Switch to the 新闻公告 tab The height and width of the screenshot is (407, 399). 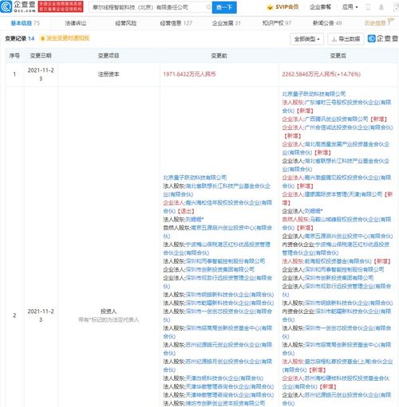coord(327,23)
